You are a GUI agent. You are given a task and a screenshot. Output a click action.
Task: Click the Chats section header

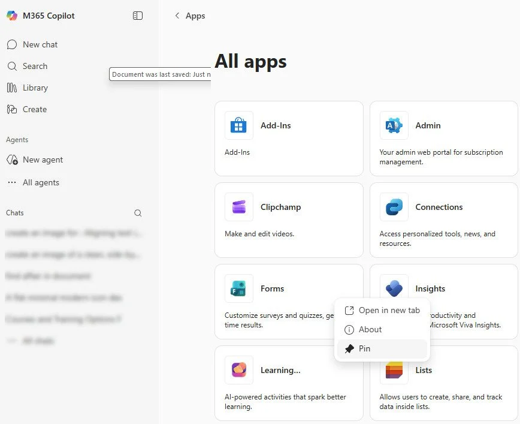click(14, 213)
